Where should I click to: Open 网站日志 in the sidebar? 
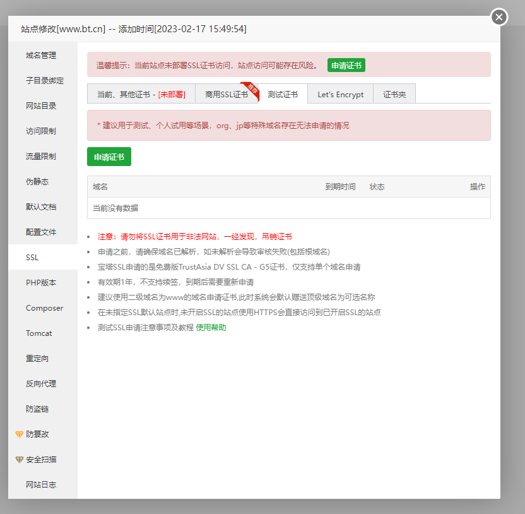click(x=41, y=485)
